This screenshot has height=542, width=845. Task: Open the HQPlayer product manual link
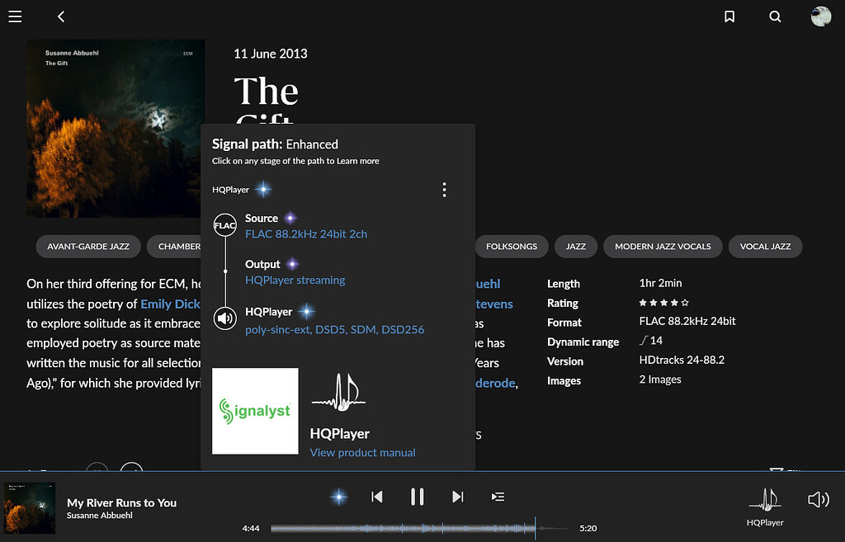click(362, 452)
